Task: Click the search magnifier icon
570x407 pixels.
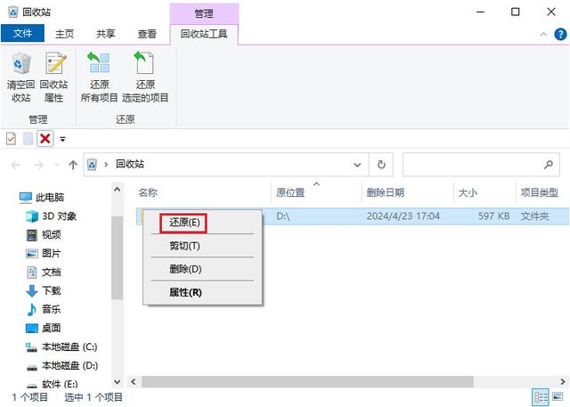Action: pos(549,165)
